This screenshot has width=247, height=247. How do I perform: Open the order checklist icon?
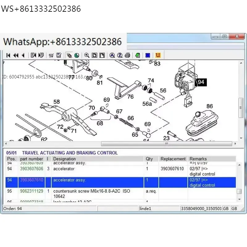point(59,55)
